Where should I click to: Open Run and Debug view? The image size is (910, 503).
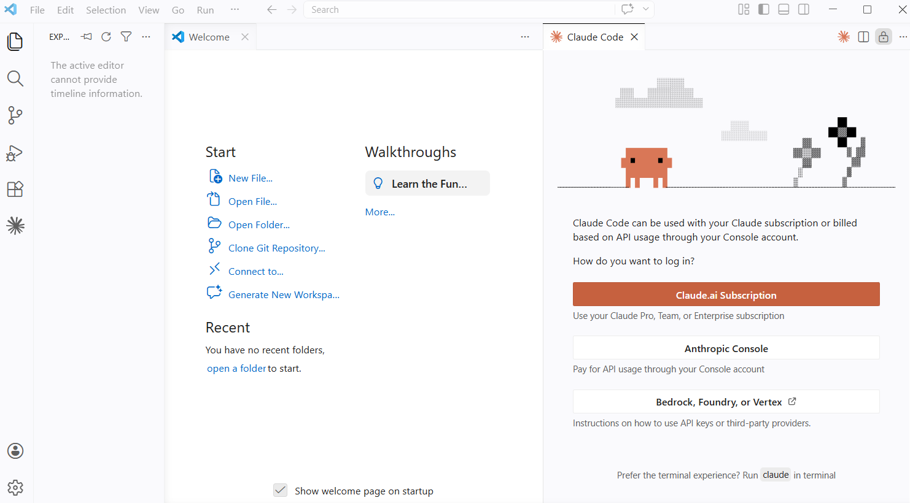(x=15, y=153)
